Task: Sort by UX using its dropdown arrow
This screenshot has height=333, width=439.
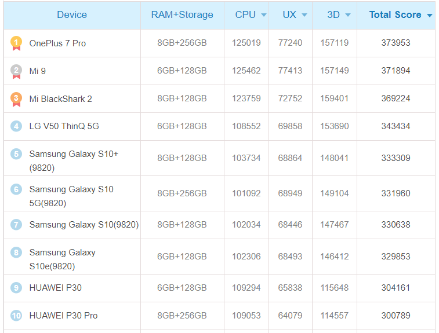Action: 304,16
